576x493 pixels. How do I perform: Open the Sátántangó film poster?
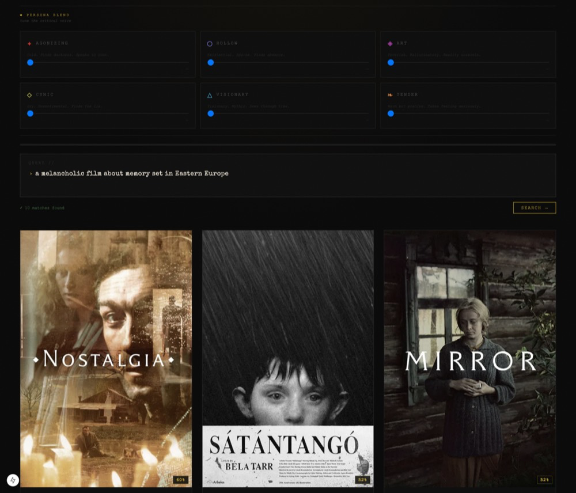(288, 359)
